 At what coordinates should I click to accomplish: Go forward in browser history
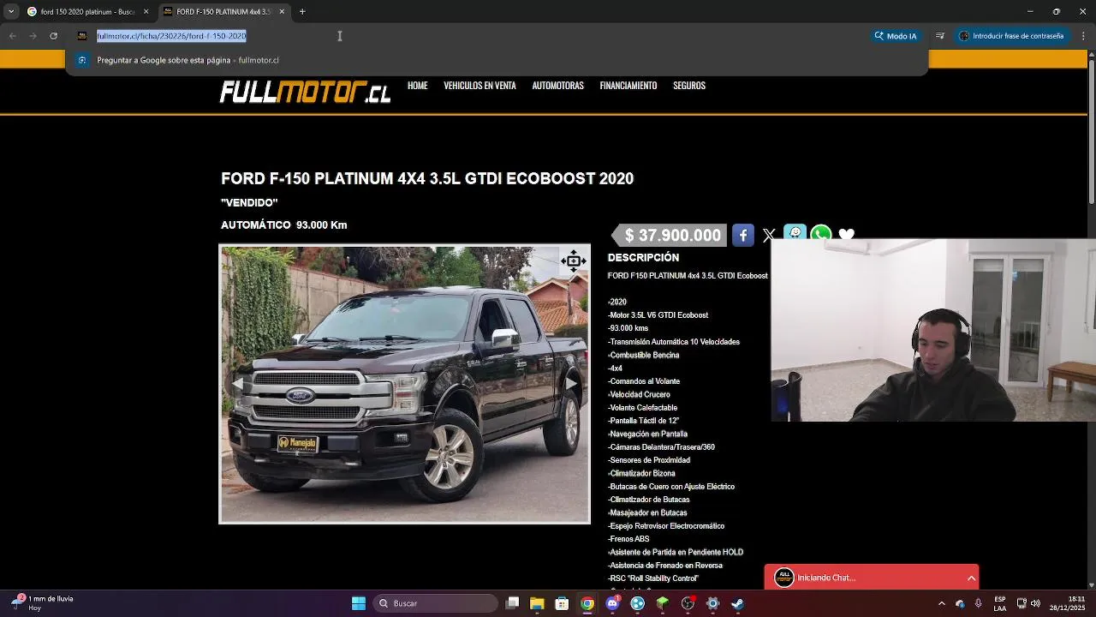[33, 36]
